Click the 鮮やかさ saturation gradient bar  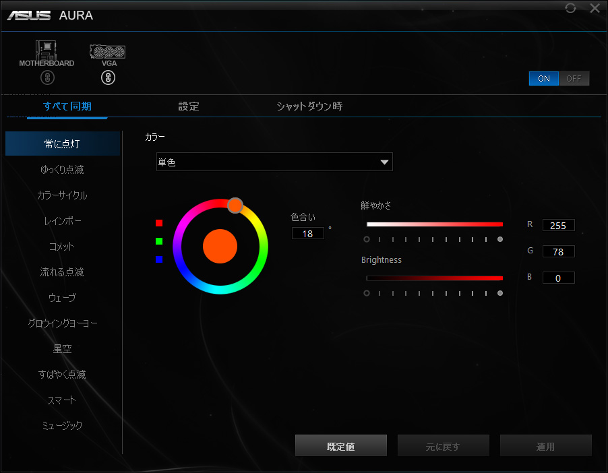click(x=435, y=224)
